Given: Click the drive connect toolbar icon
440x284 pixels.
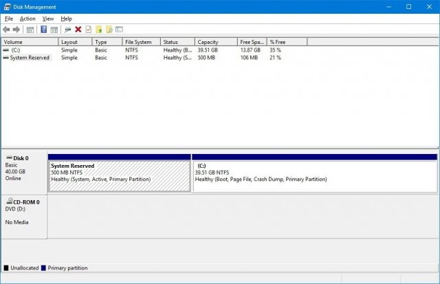Looking at the screenshot, I should pyautogui.click(x=67, y=30).
